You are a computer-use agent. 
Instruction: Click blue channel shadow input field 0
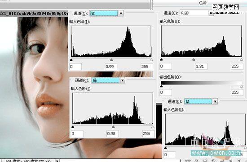point(170,155)
